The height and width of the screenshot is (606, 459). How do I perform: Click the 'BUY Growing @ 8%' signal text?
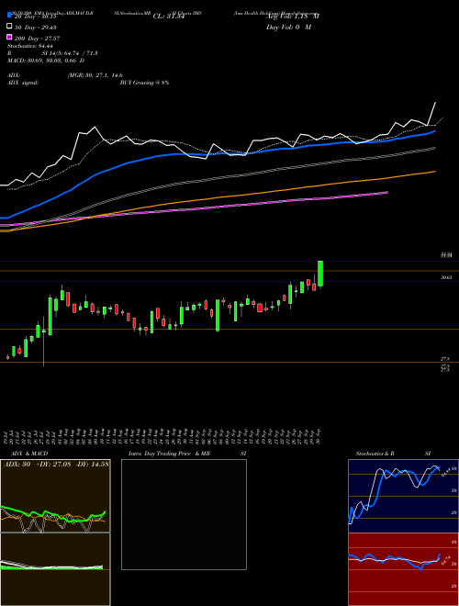[x=144, y=83]
